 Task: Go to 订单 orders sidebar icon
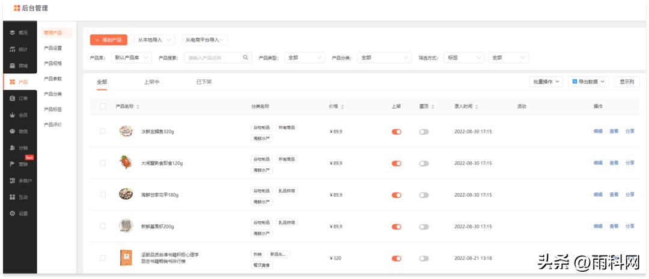tap(12, 98)
